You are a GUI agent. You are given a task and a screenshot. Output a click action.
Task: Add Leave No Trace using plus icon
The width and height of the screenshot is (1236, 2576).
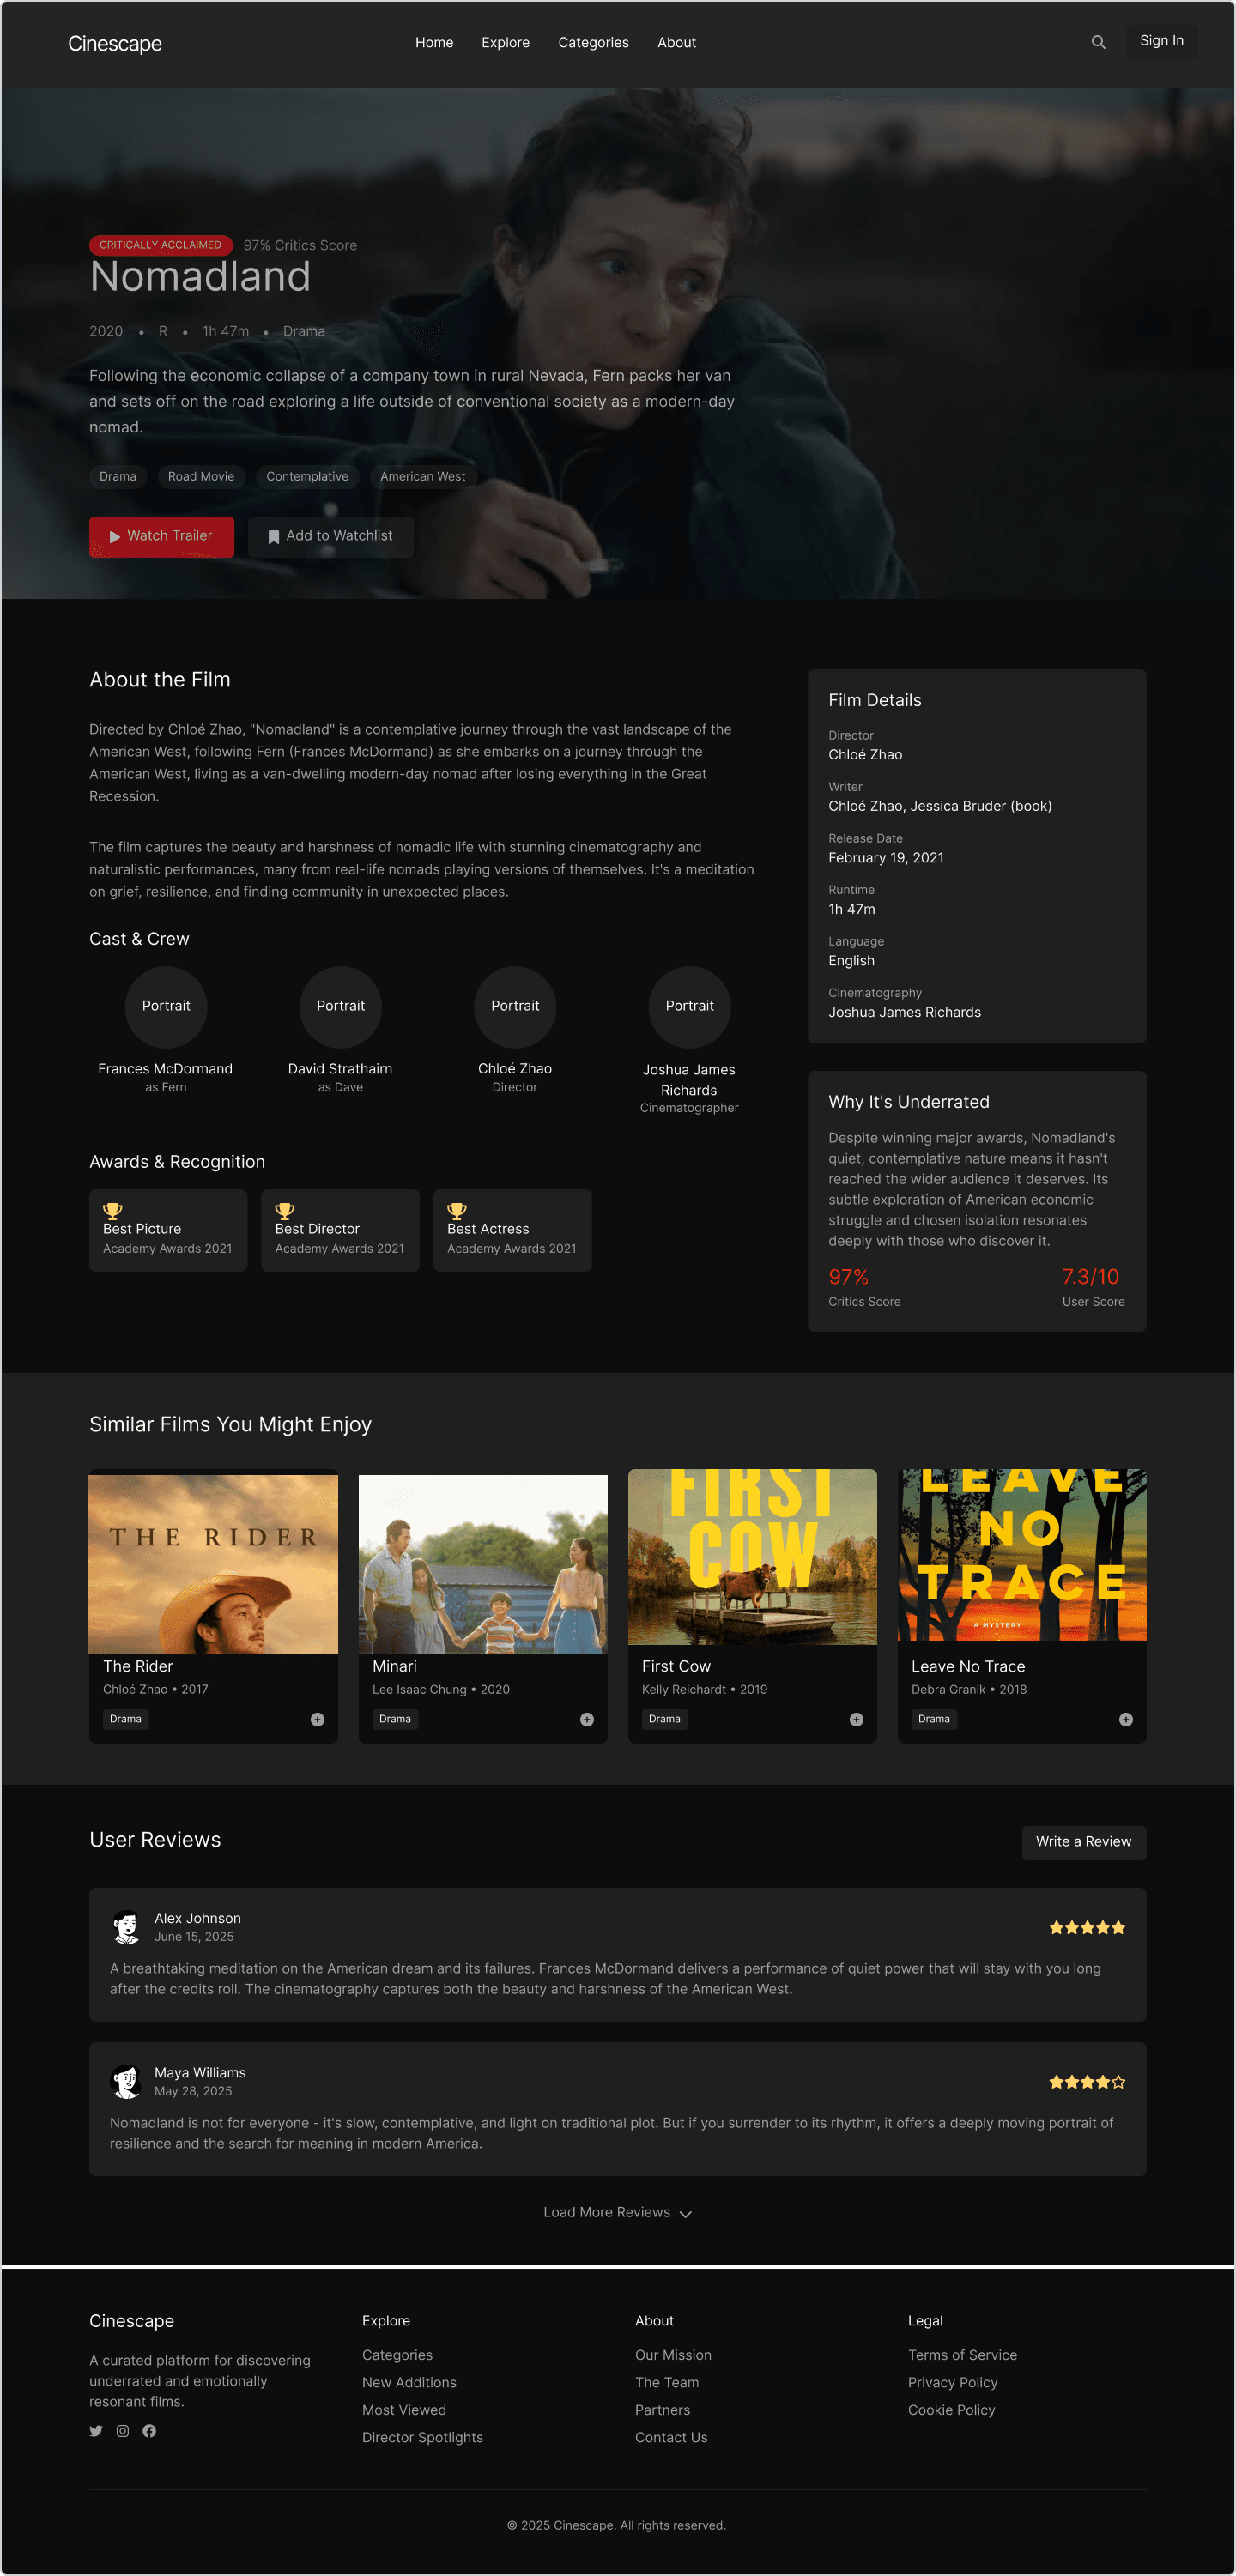[x=1126, y=1719]
